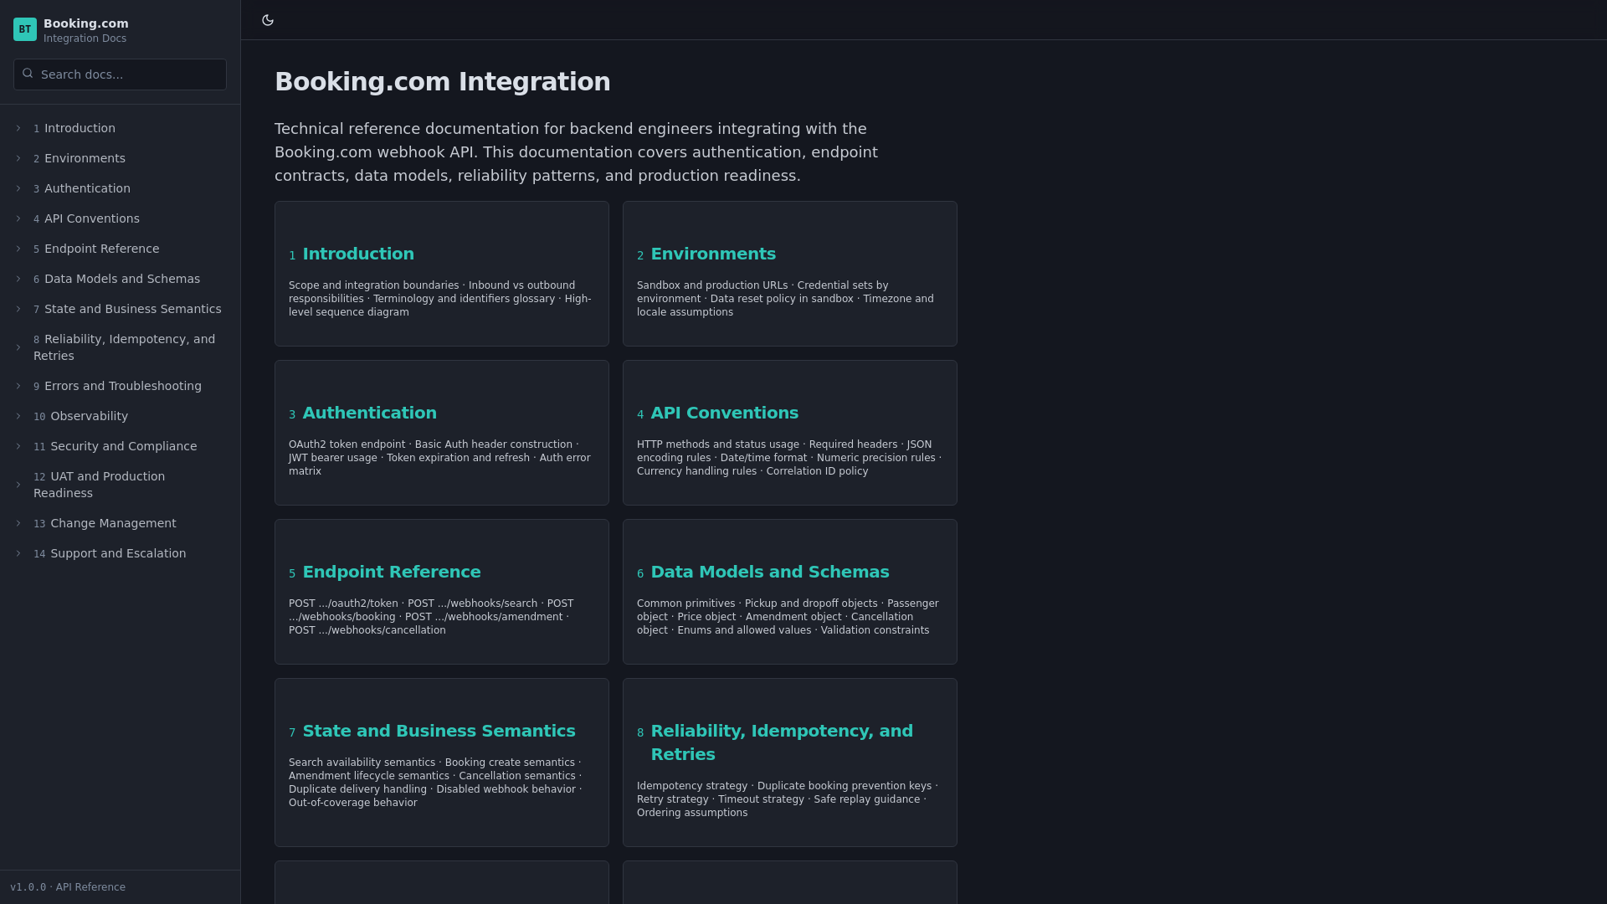Click Authentication card description about OAuth2 token
The width and height of the screenshot is (1607, 904).
[x=441, y=458]
